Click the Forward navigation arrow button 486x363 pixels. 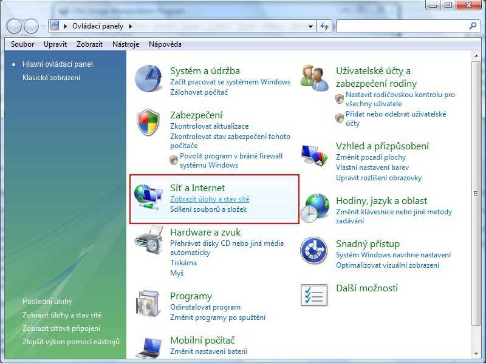point(32,26)
